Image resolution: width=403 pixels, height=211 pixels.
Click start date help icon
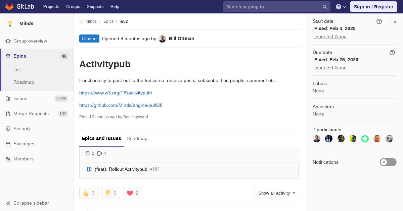tap(379, 21)
